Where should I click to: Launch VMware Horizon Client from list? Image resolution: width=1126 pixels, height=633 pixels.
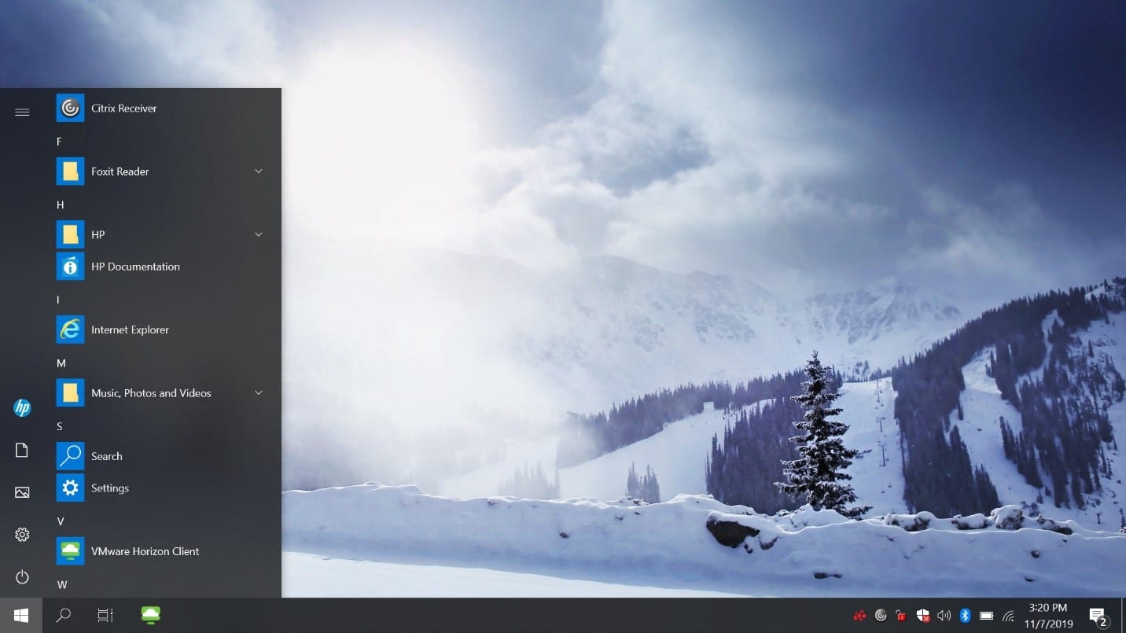tap(160, 551)
